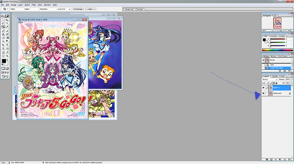Viewport: 294px width, 164px height.
Task: Select the Dodge tool
Action: pos(7,41)
